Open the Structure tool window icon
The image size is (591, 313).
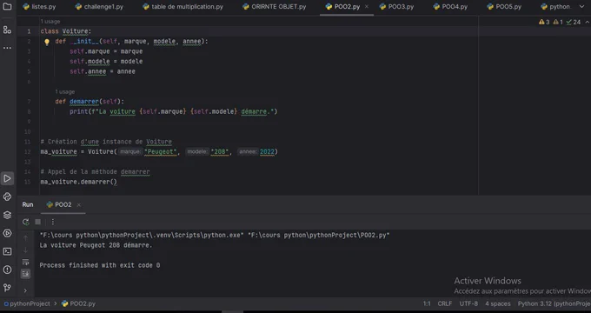coord(7,30)
